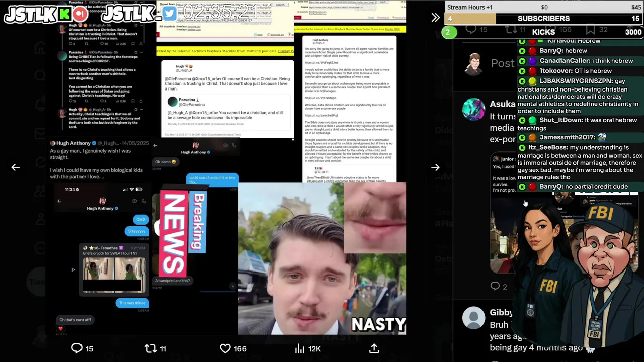This screenshot has height=362, width=644.
Task: Like the post via heart icon with 166
Action: (x=225, y=348)
